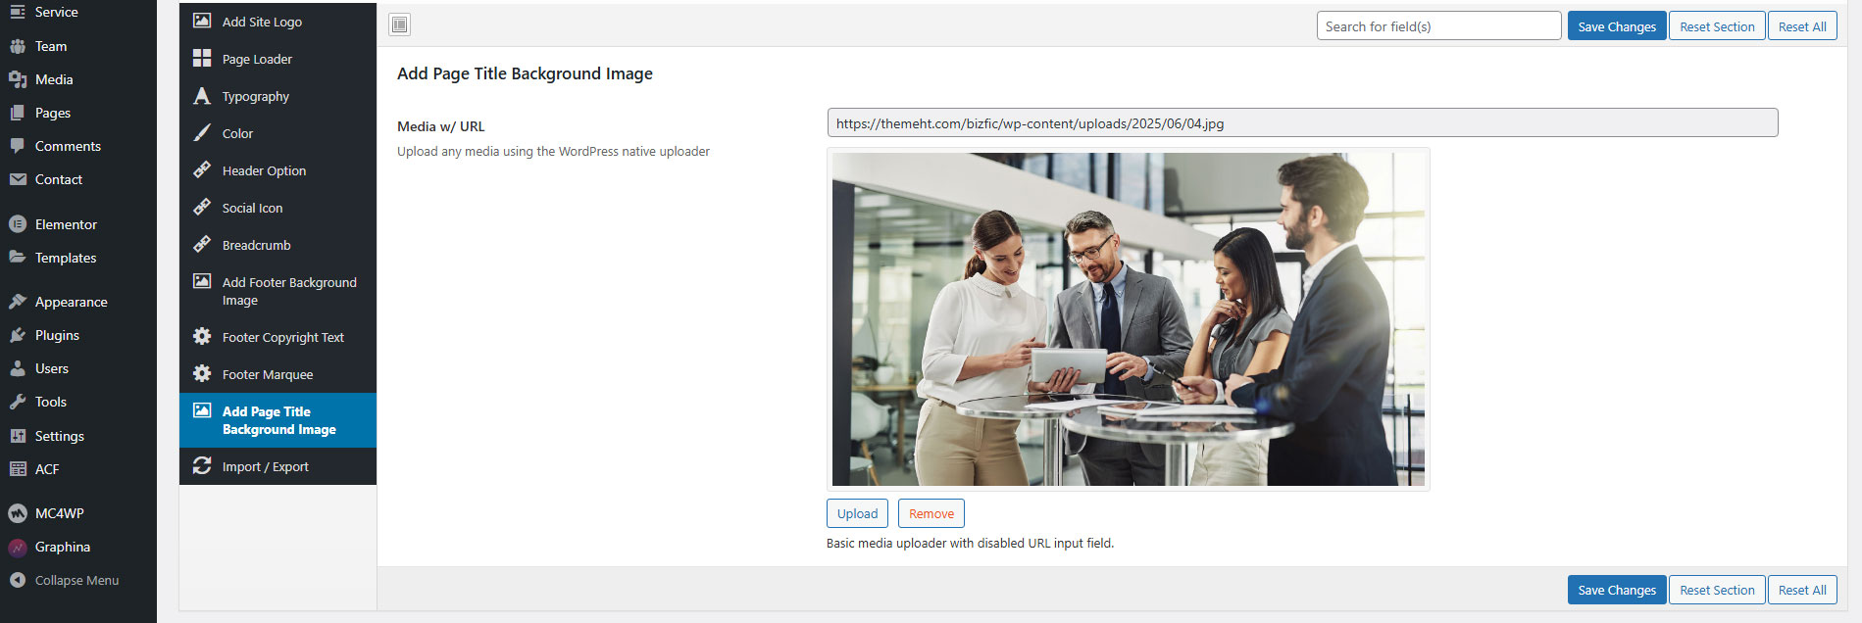1862x623 pixels.
Task: Click the Color brush icon
Action: pyautogui.click(x=202, y=133)
